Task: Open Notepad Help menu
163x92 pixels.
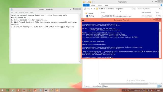Action: pos(31,13)
